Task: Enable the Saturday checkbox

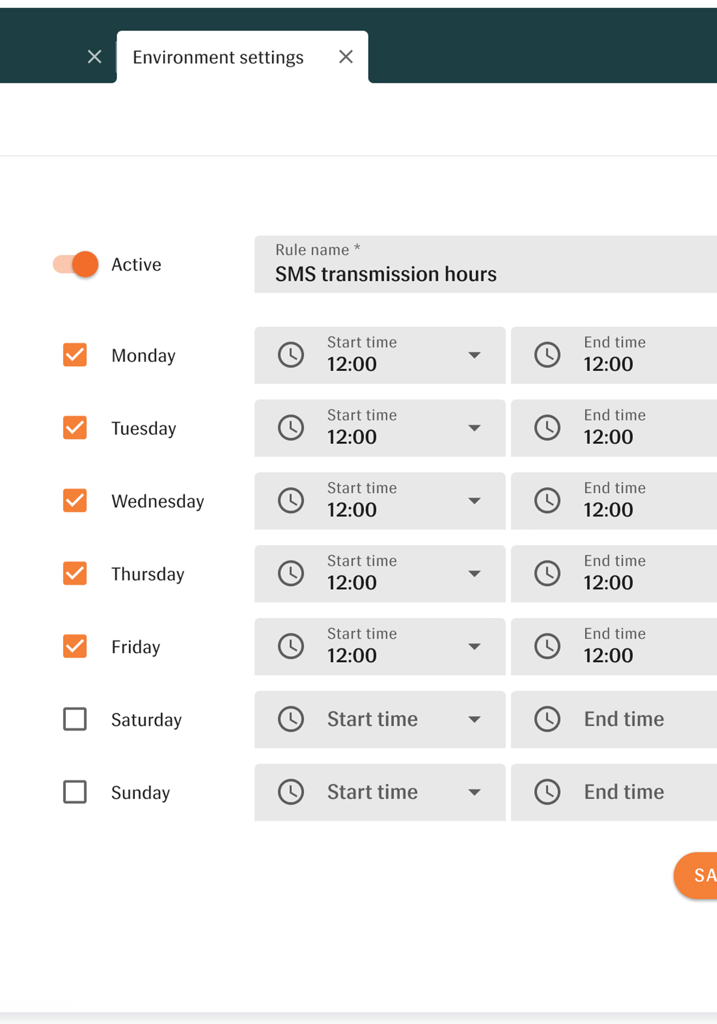Action: [74, 719]
